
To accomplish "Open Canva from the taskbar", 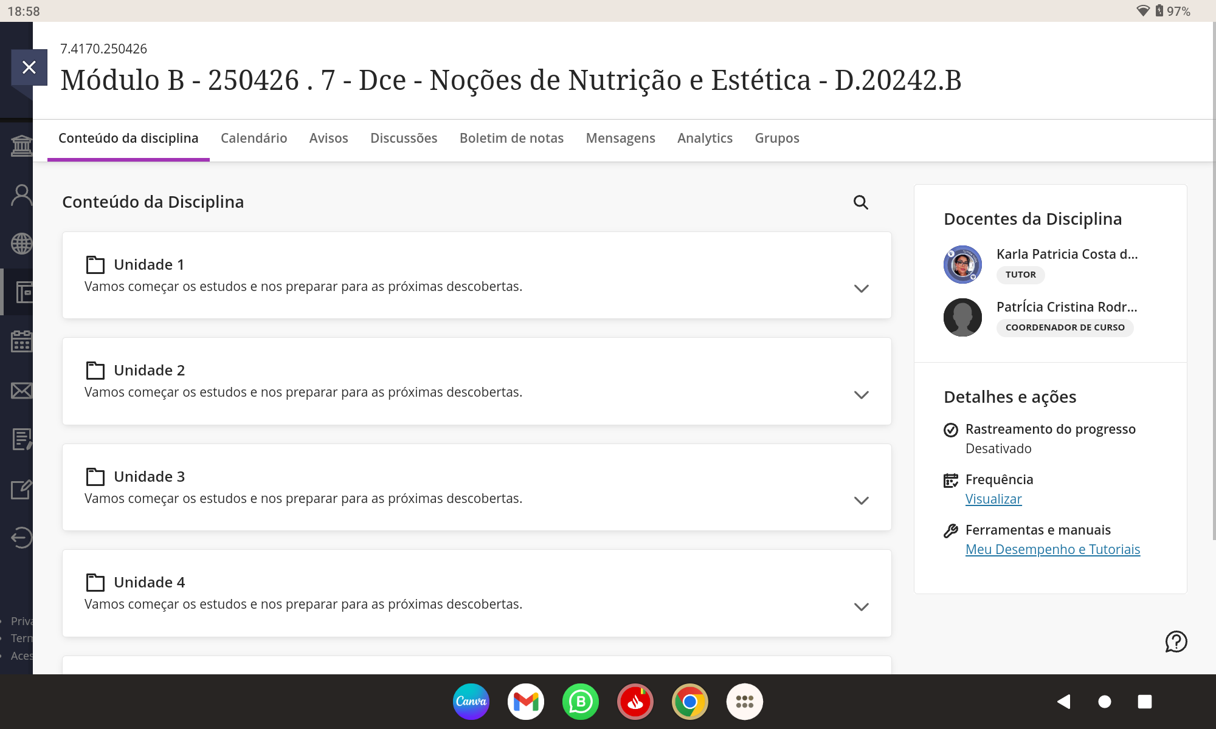I will [471, 702].
